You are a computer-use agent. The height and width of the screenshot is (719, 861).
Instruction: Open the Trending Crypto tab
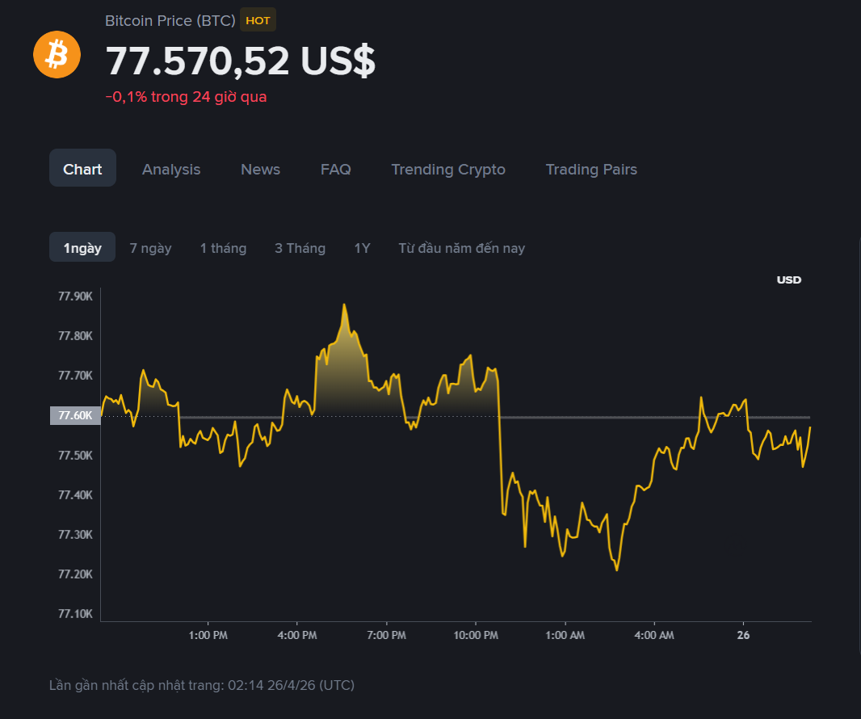448,169
